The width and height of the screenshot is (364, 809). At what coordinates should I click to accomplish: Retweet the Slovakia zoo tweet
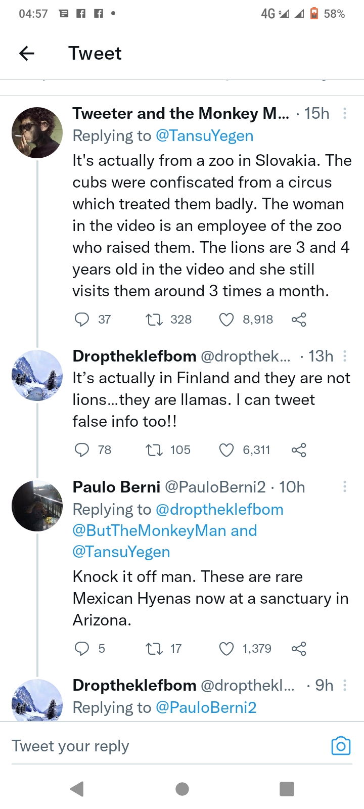click(x=154, y=320)
